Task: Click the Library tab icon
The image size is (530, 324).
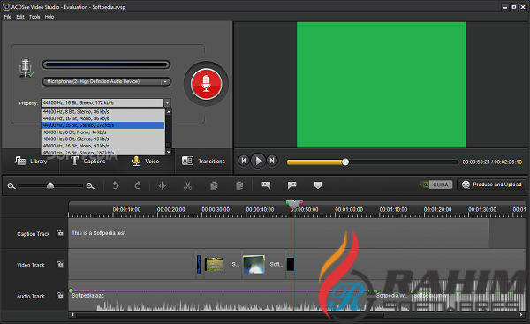Action: [19, 161]
